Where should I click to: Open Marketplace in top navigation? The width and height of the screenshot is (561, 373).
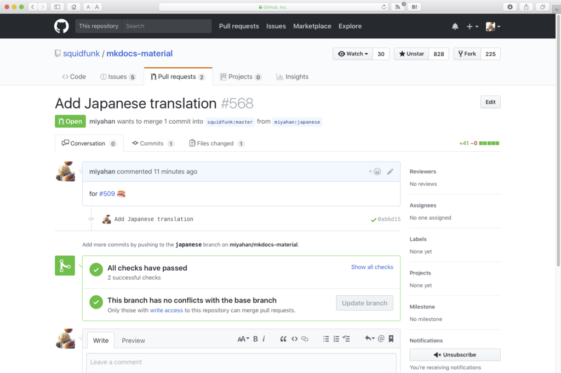coord(312,26)
